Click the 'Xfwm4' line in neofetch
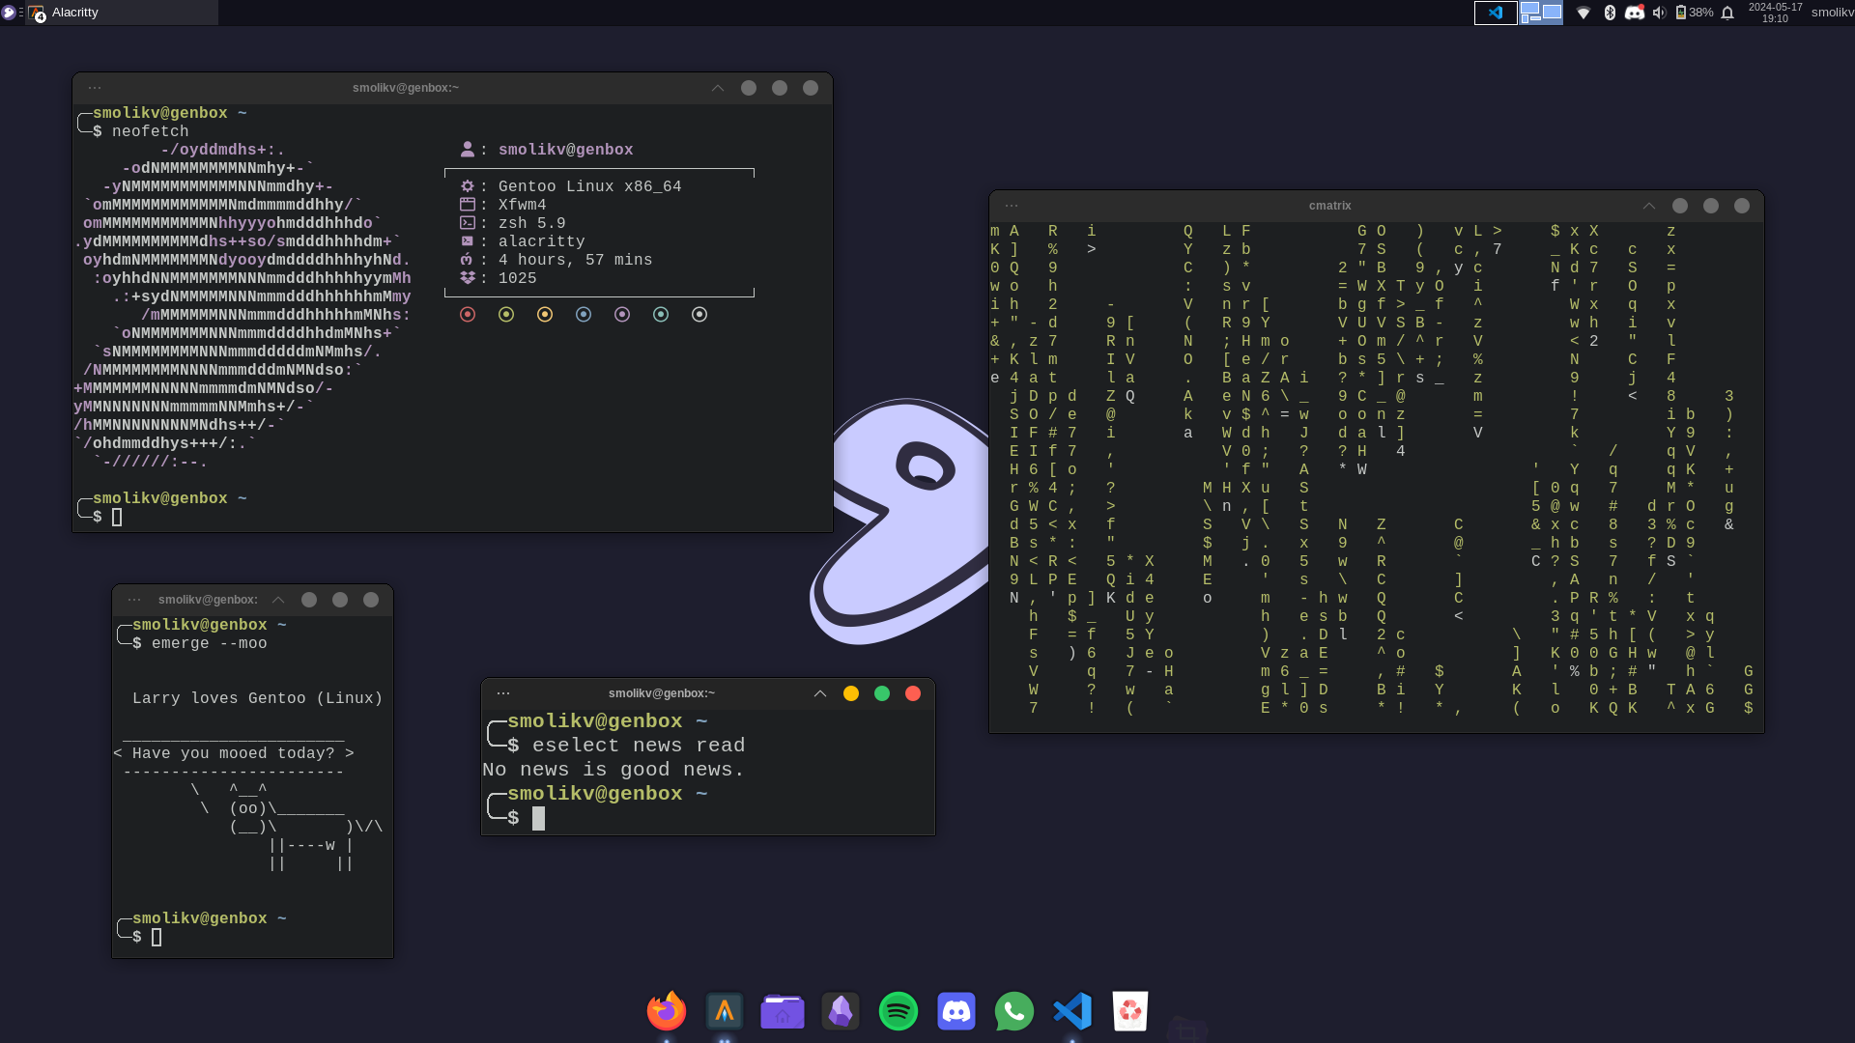 point(522,205)
